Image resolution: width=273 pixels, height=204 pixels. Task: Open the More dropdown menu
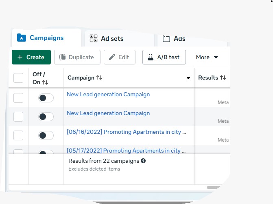(x=207, y=57)
